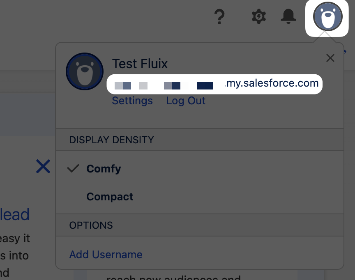
Task: Show notifications with the bell icon
Action: pyautogui.click(x=288, y=16)
